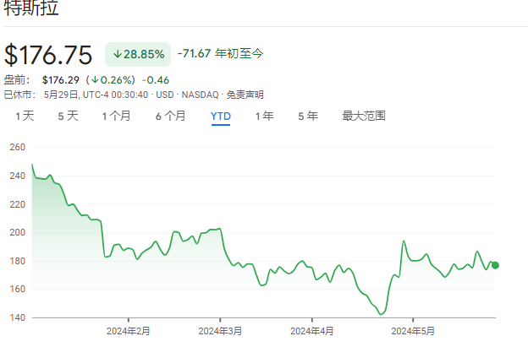Click the 240 y-axis label
This screenshot has width=528, height=347.
18,176
